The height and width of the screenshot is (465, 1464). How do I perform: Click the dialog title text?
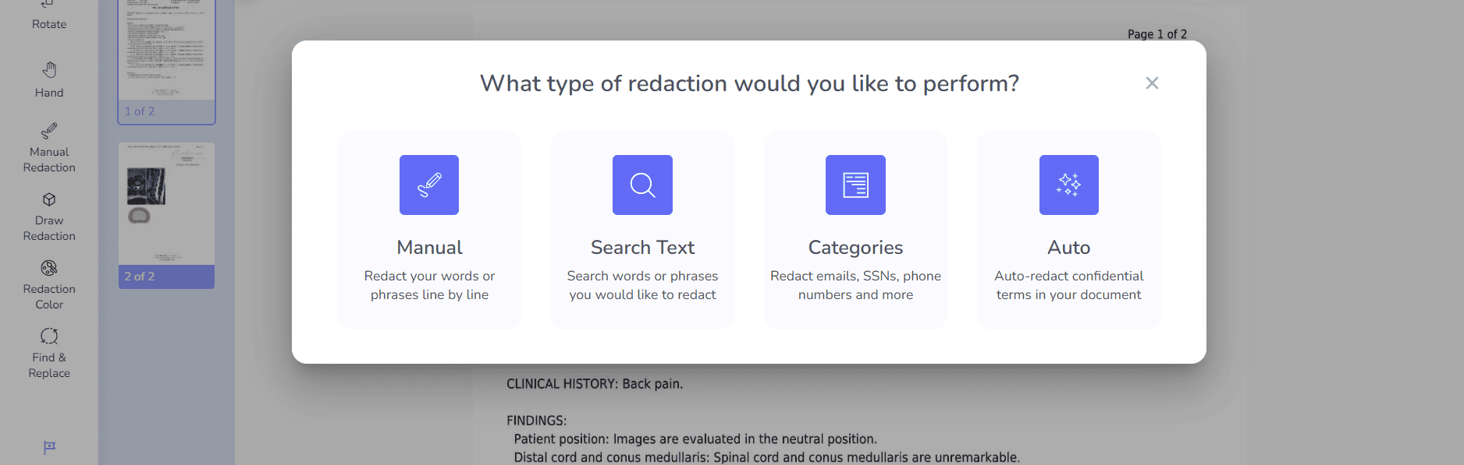point(748,83)
